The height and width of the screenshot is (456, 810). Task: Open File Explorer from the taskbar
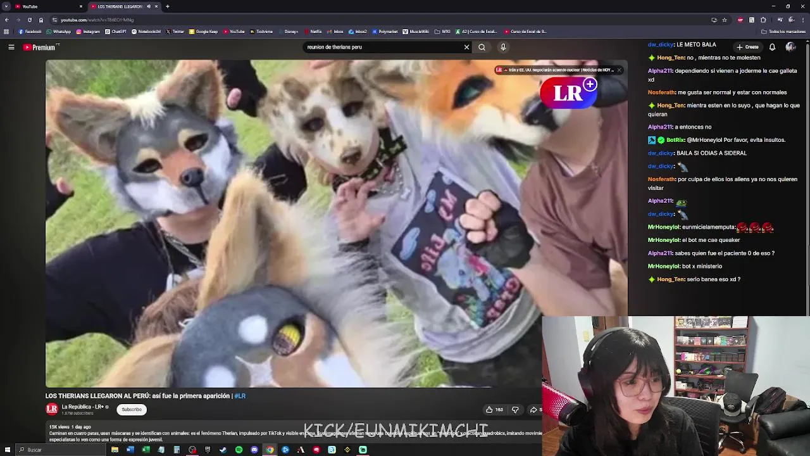[x=115, y=450]
